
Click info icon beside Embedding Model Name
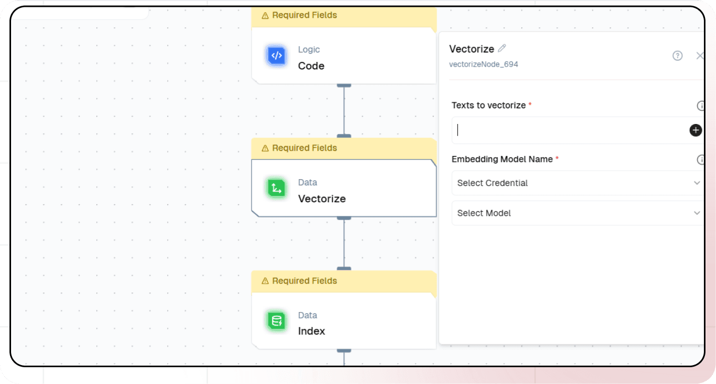point(700,160)
